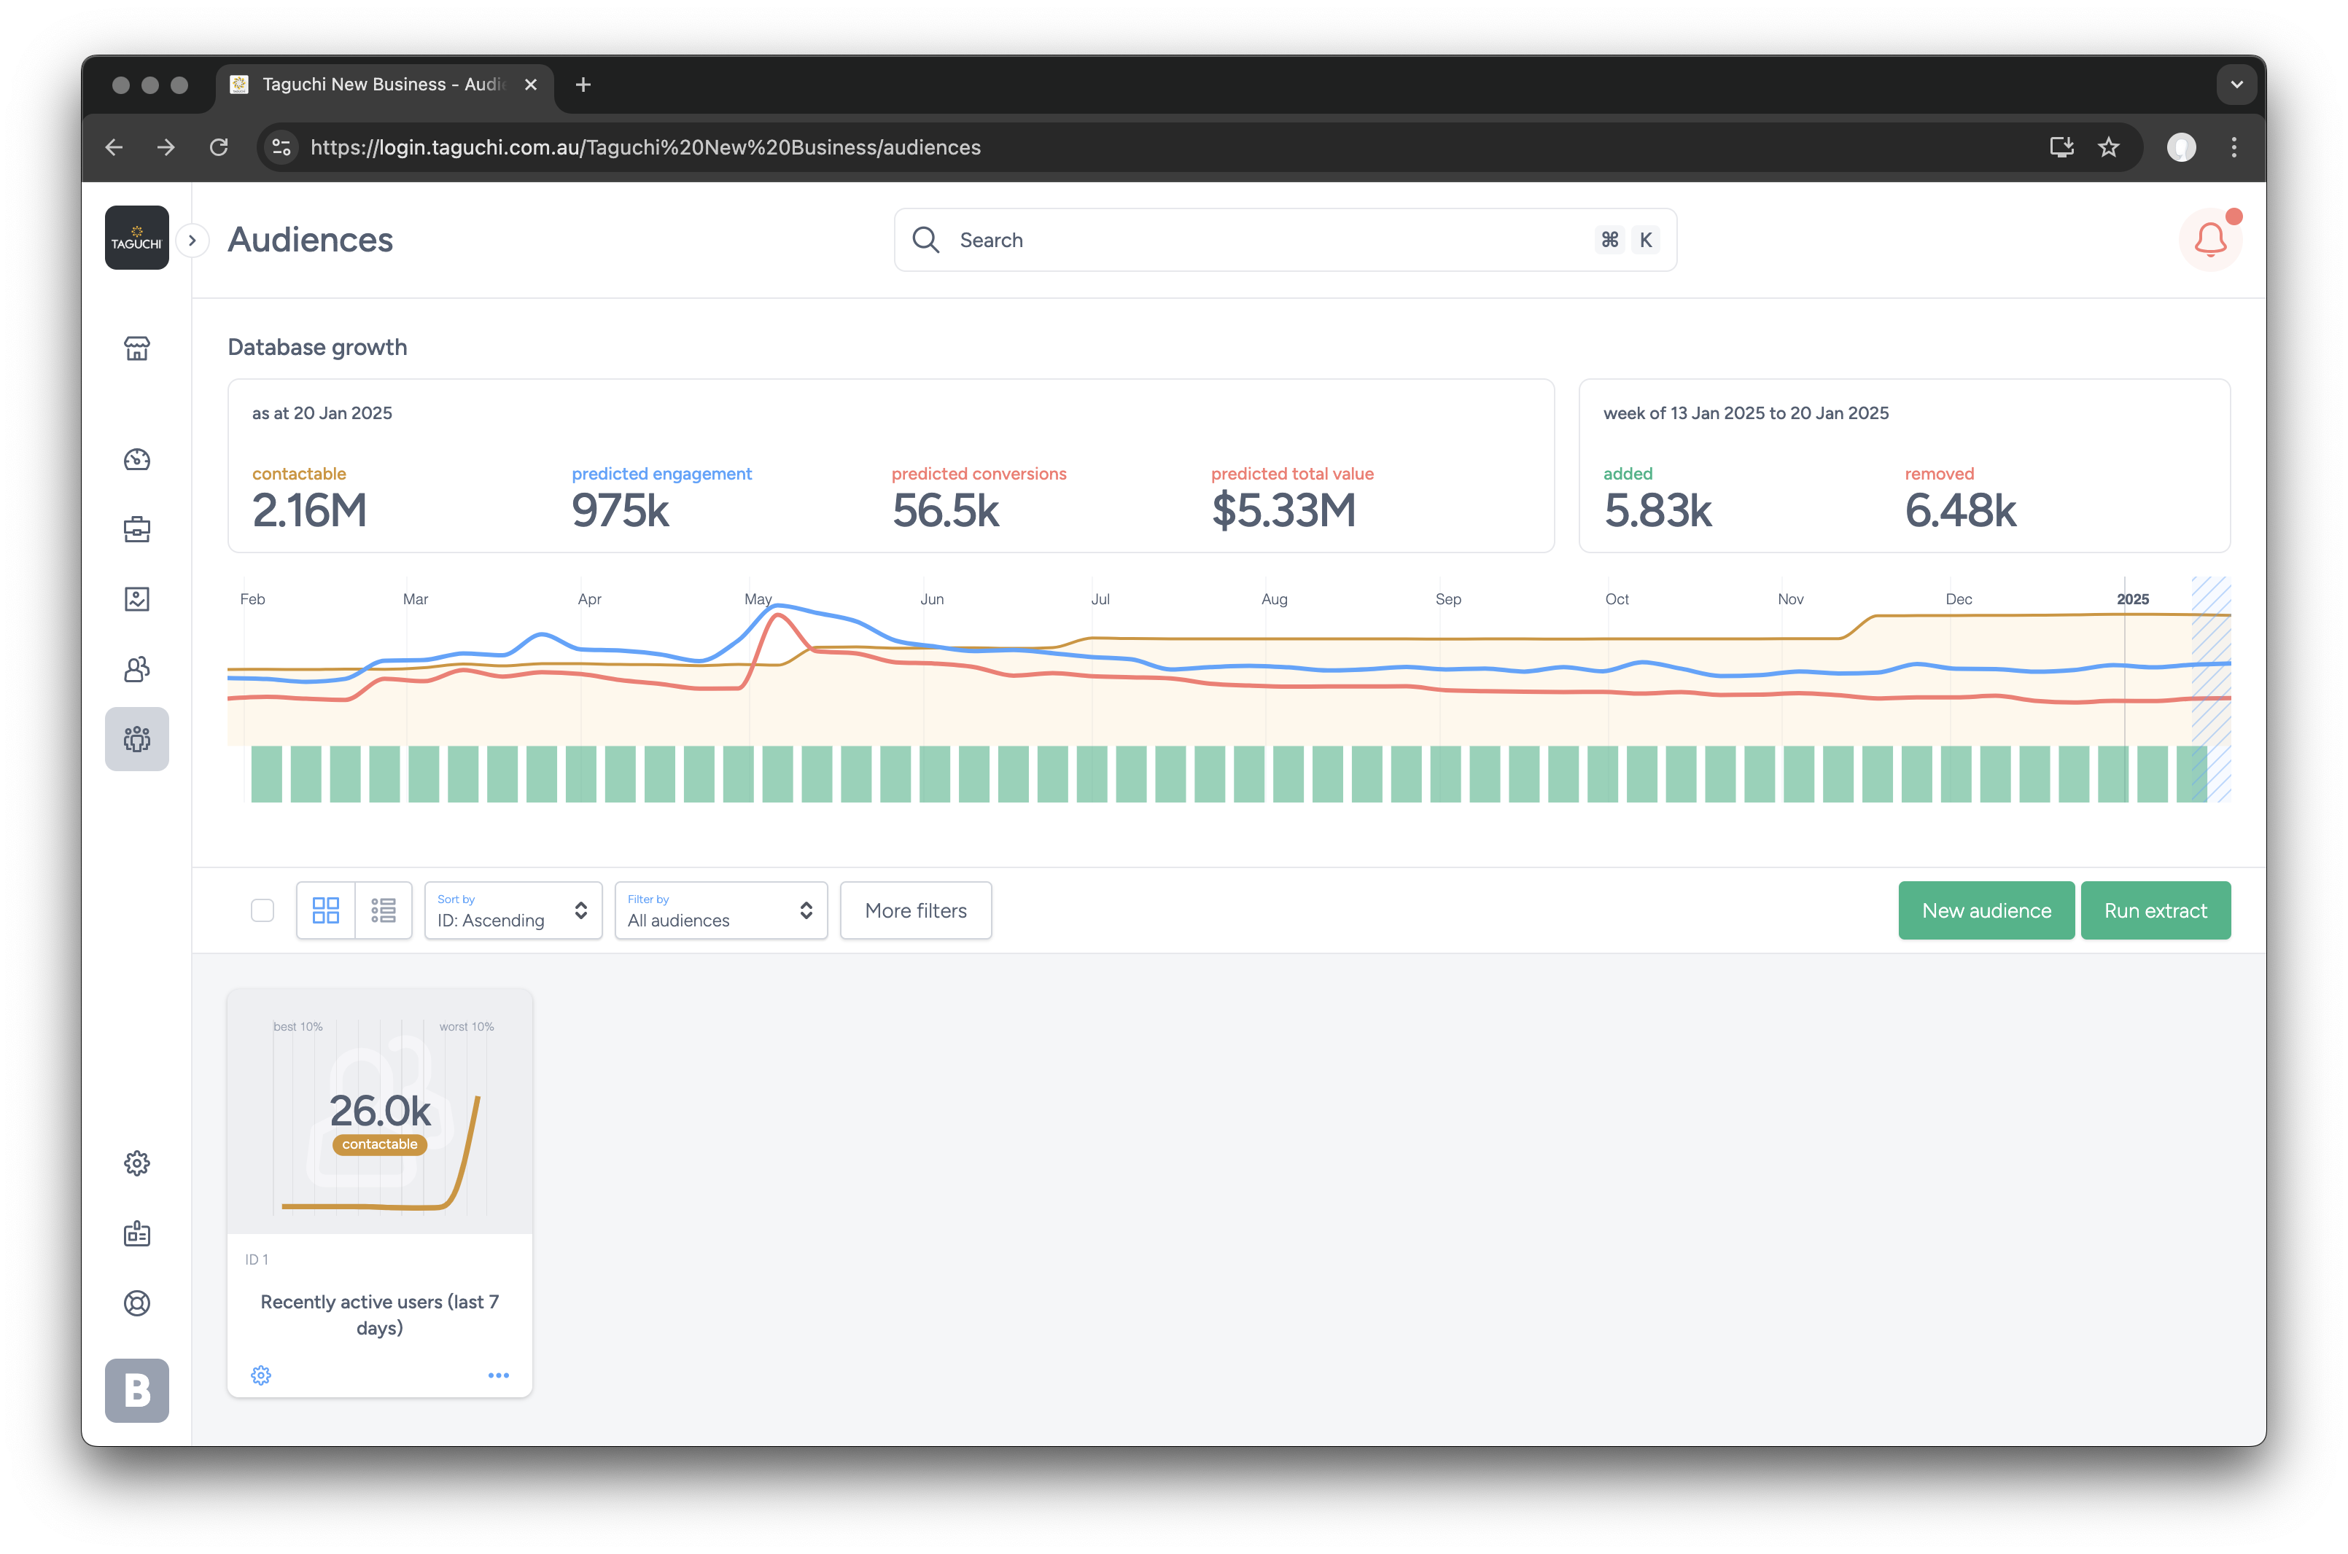Bookmark this page with the star

2108,147
